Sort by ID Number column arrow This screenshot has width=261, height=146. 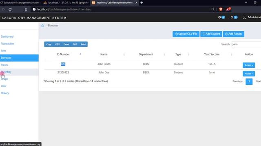coord(80,54)
